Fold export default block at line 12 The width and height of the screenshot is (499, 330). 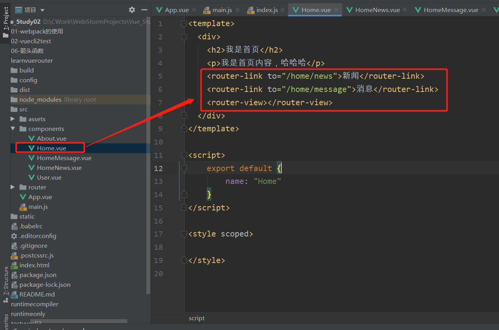(184, 168)
